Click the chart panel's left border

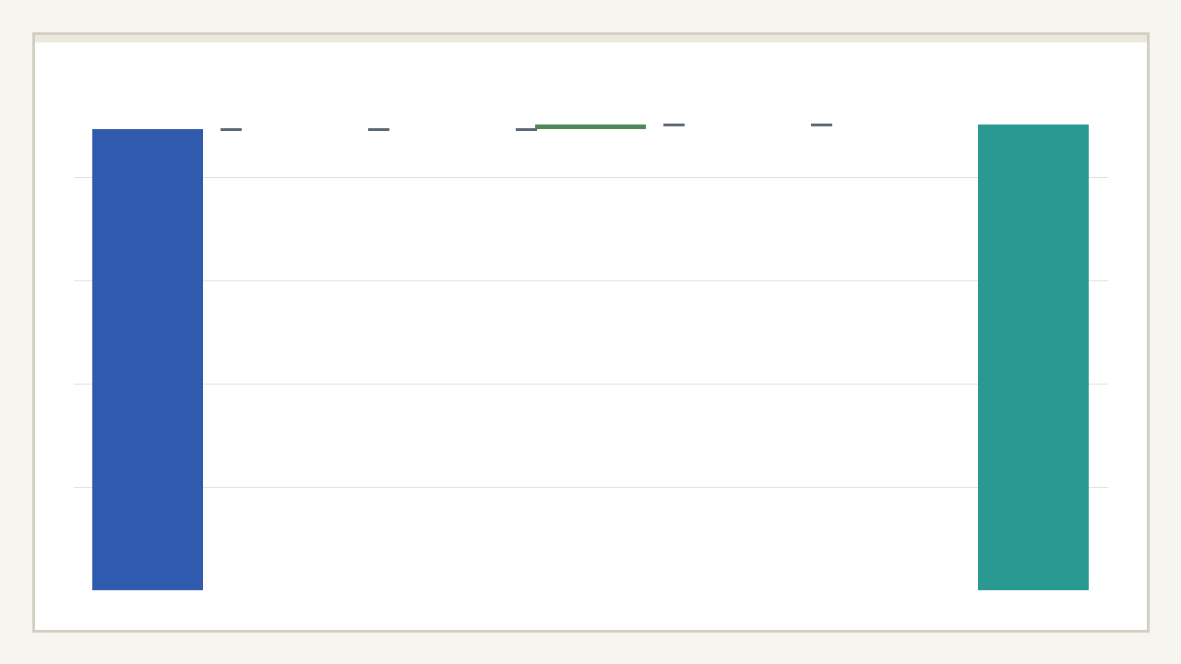point(34,332)
